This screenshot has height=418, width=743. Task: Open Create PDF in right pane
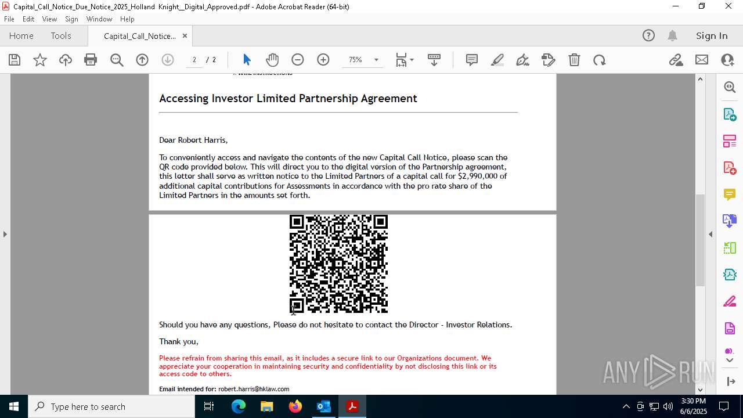click(730, 168)
